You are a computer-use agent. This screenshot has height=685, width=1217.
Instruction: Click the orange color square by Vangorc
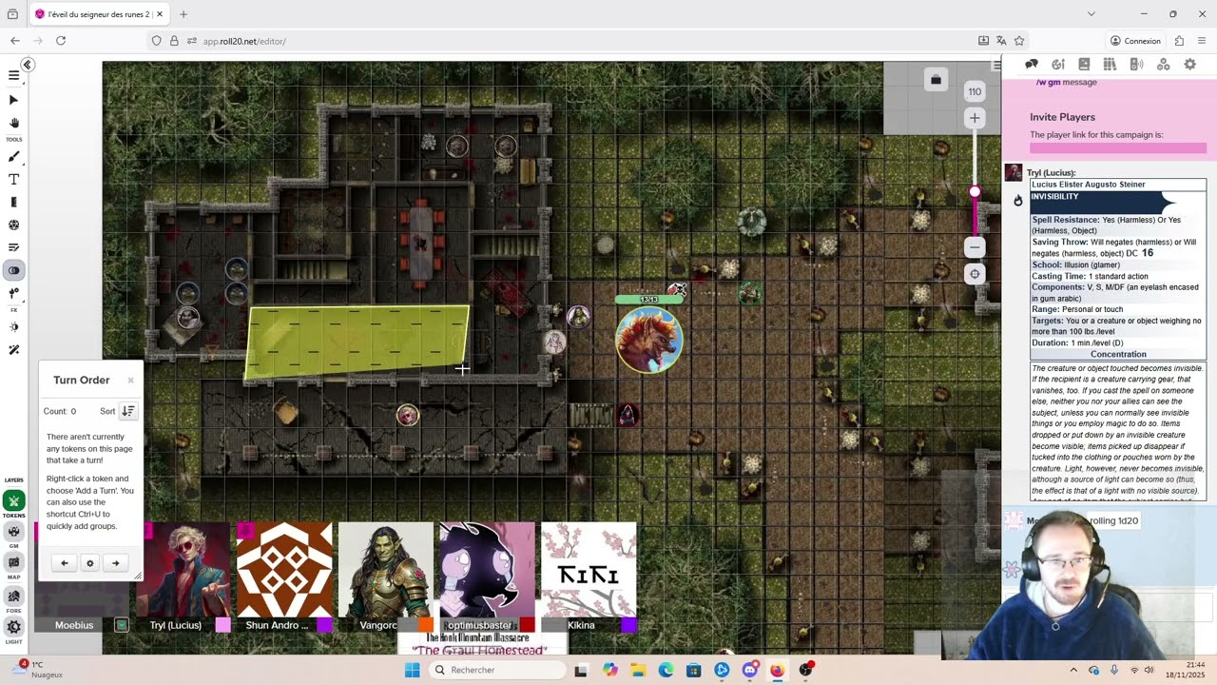click(425, 625)
